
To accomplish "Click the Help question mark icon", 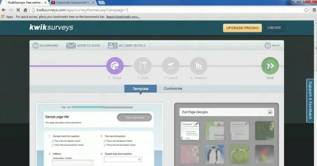I will point(268,45).
